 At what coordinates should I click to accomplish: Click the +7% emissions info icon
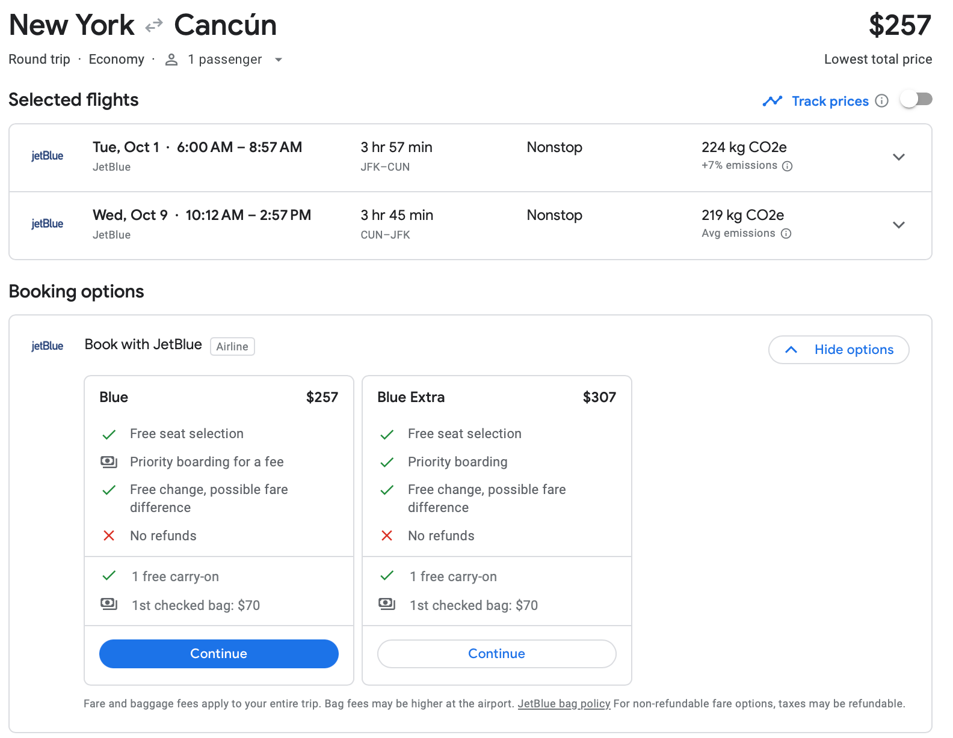pyautogui.click(x=787, y=166)
